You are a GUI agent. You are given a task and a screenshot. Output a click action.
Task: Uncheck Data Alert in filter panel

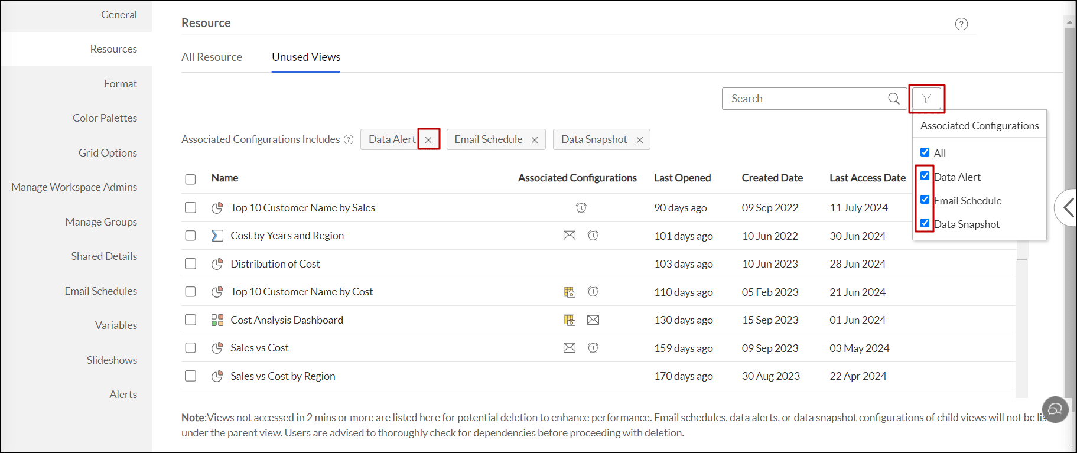click(925, 176)
